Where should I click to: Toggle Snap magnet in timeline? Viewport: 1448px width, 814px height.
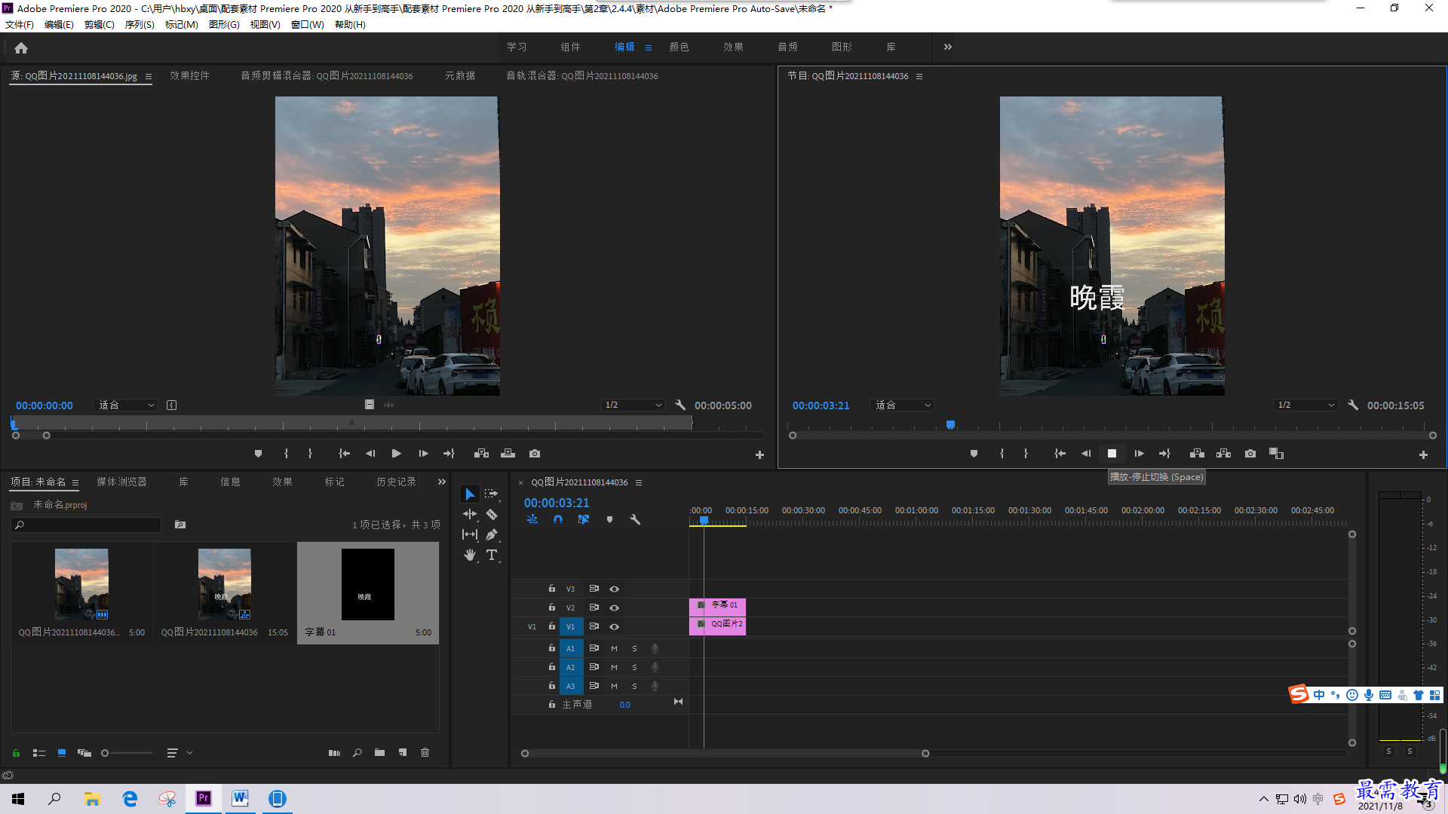(x=557, y=520)
